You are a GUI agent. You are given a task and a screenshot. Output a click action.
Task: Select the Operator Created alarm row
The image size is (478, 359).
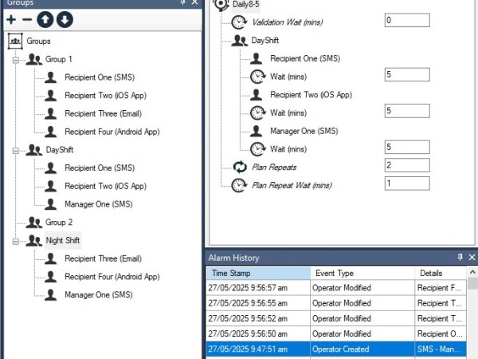click(336, 349)
